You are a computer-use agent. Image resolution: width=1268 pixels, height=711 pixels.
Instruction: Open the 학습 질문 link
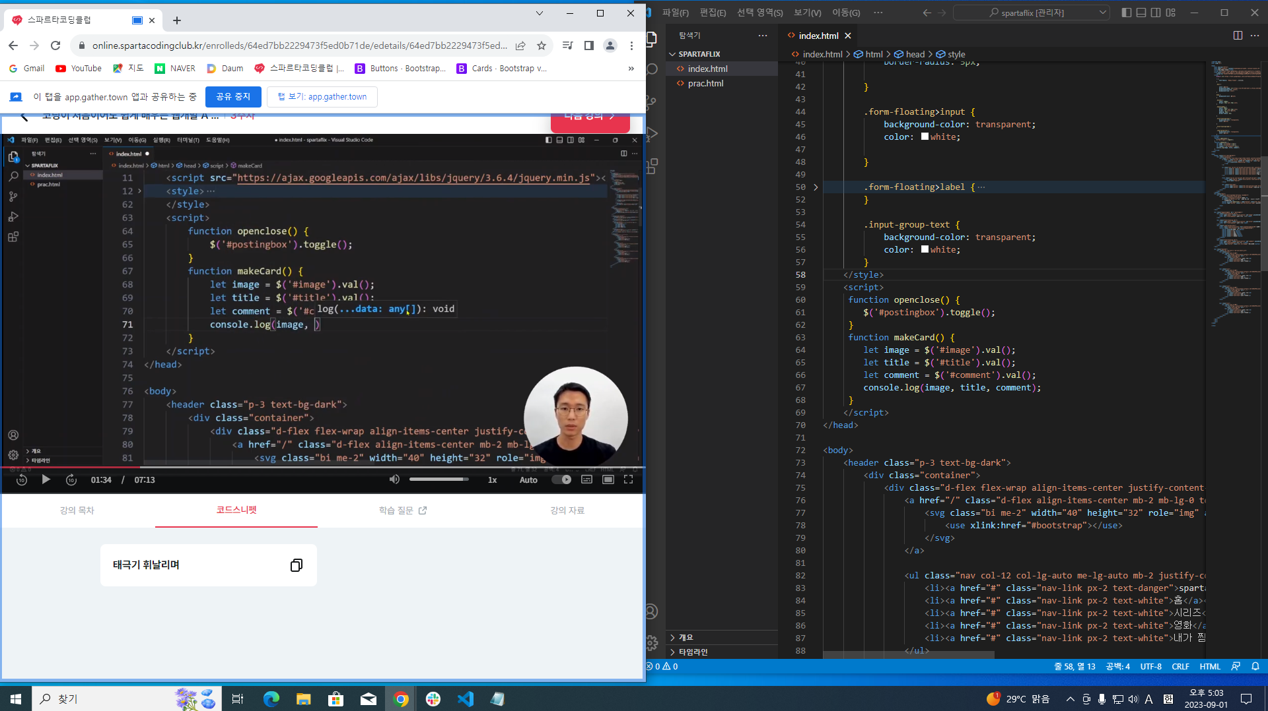(x=403, y=510)
